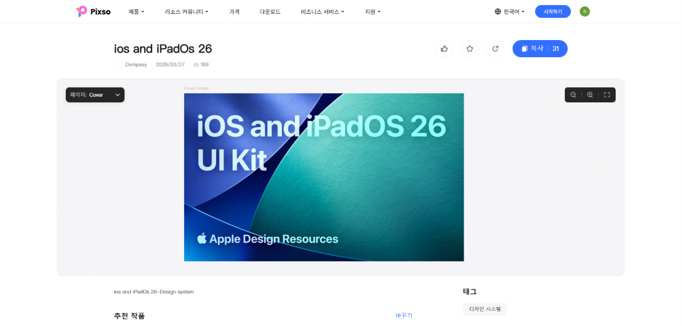Open the green user avatar menu
Viewport: 682px width, 326px height.
(585, 12)
